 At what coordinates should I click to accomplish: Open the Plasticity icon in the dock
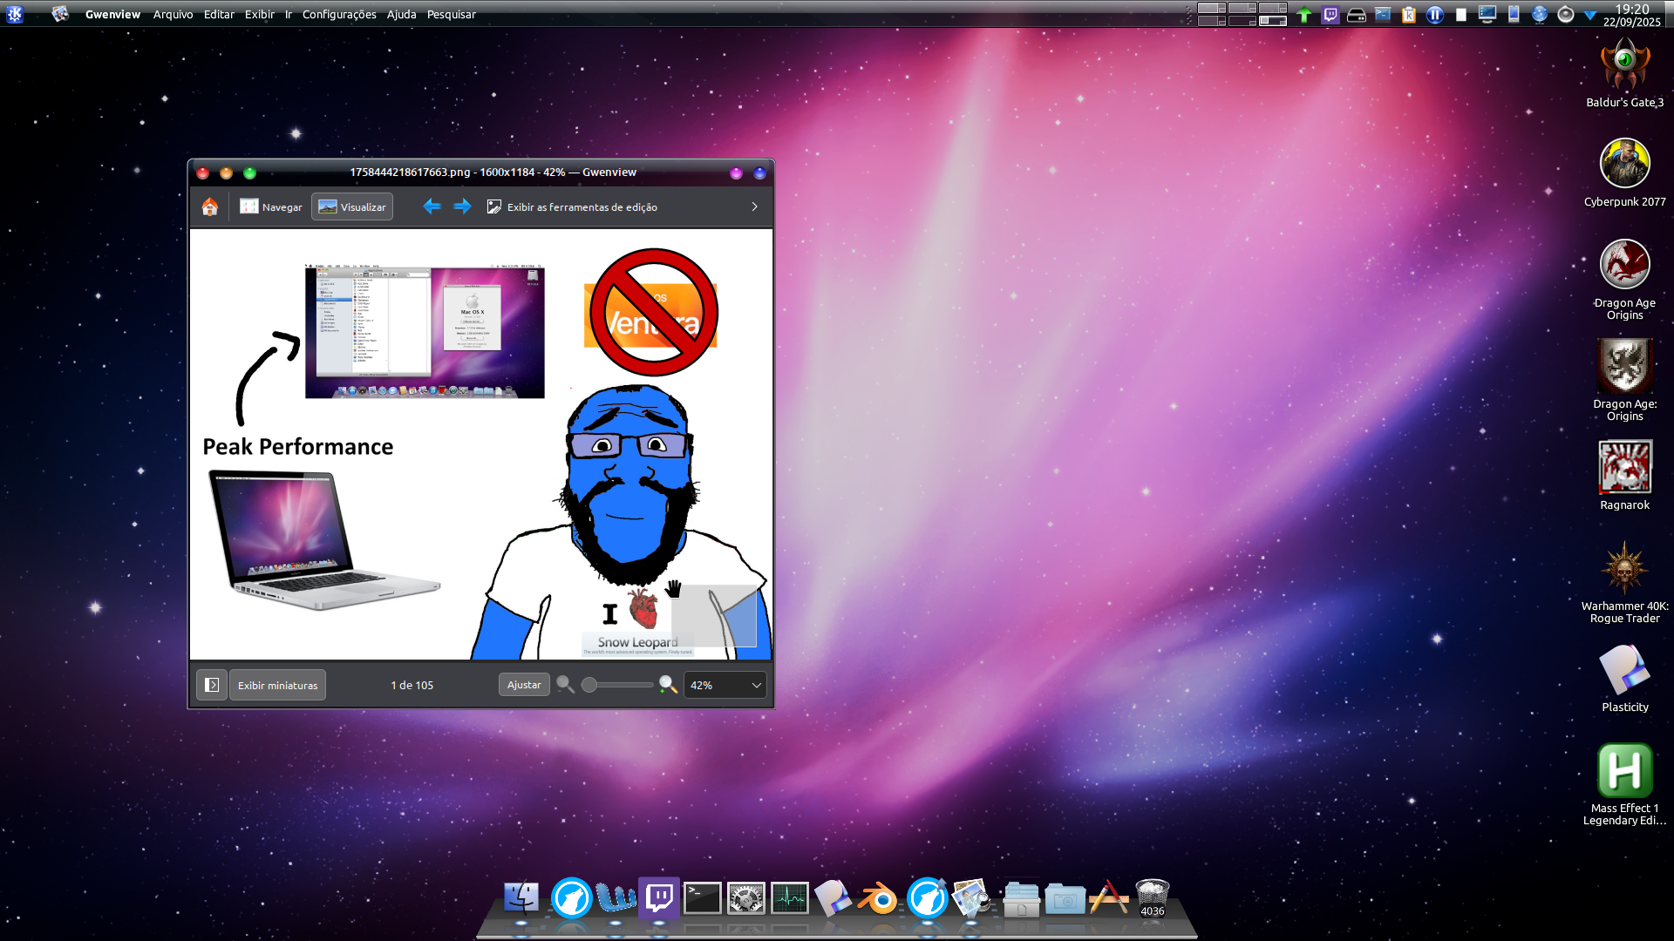pos(834,897)
